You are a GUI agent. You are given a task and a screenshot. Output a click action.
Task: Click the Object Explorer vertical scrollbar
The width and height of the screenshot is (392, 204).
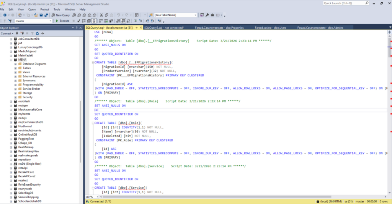(81, 132)
